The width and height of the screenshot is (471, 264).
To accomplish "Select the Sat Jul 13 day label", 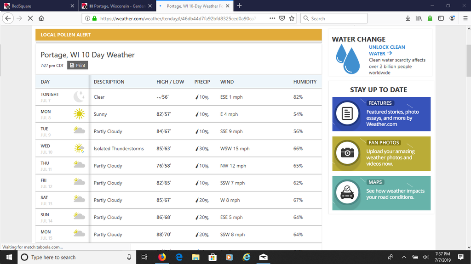I will [x=46, y=200].
